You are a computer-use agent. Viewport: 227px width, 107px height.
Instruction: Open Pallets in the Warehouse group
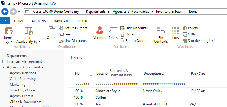(190, 28)
